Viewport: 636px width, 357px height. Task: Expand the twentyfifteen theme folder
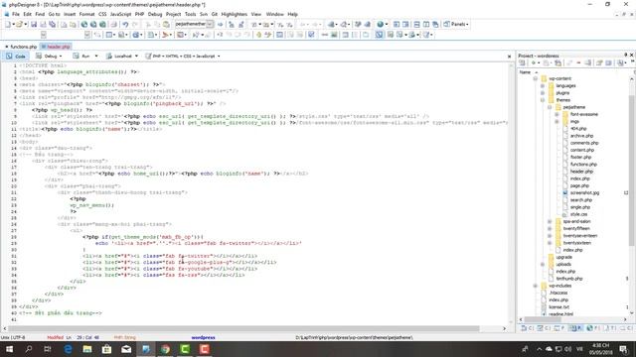[550, 229]
